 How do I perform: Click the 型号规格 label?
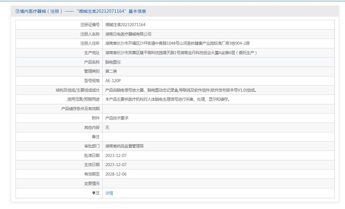click(92, 81)
